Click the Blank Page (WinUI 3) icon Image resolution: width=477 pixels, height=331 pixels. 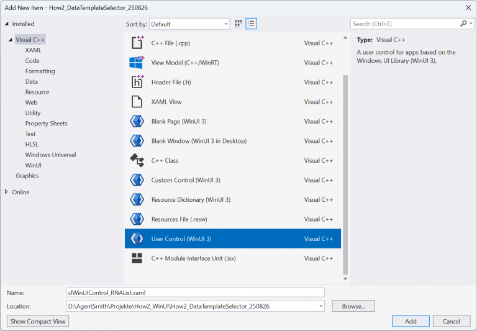coord(137,121)
